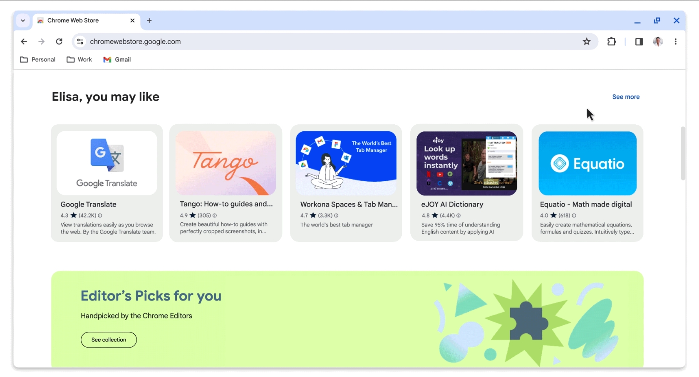Image resolution: width=699 pixels, height=377 pixels.
Task: Click the See more link
Action: tap(626, 97)
